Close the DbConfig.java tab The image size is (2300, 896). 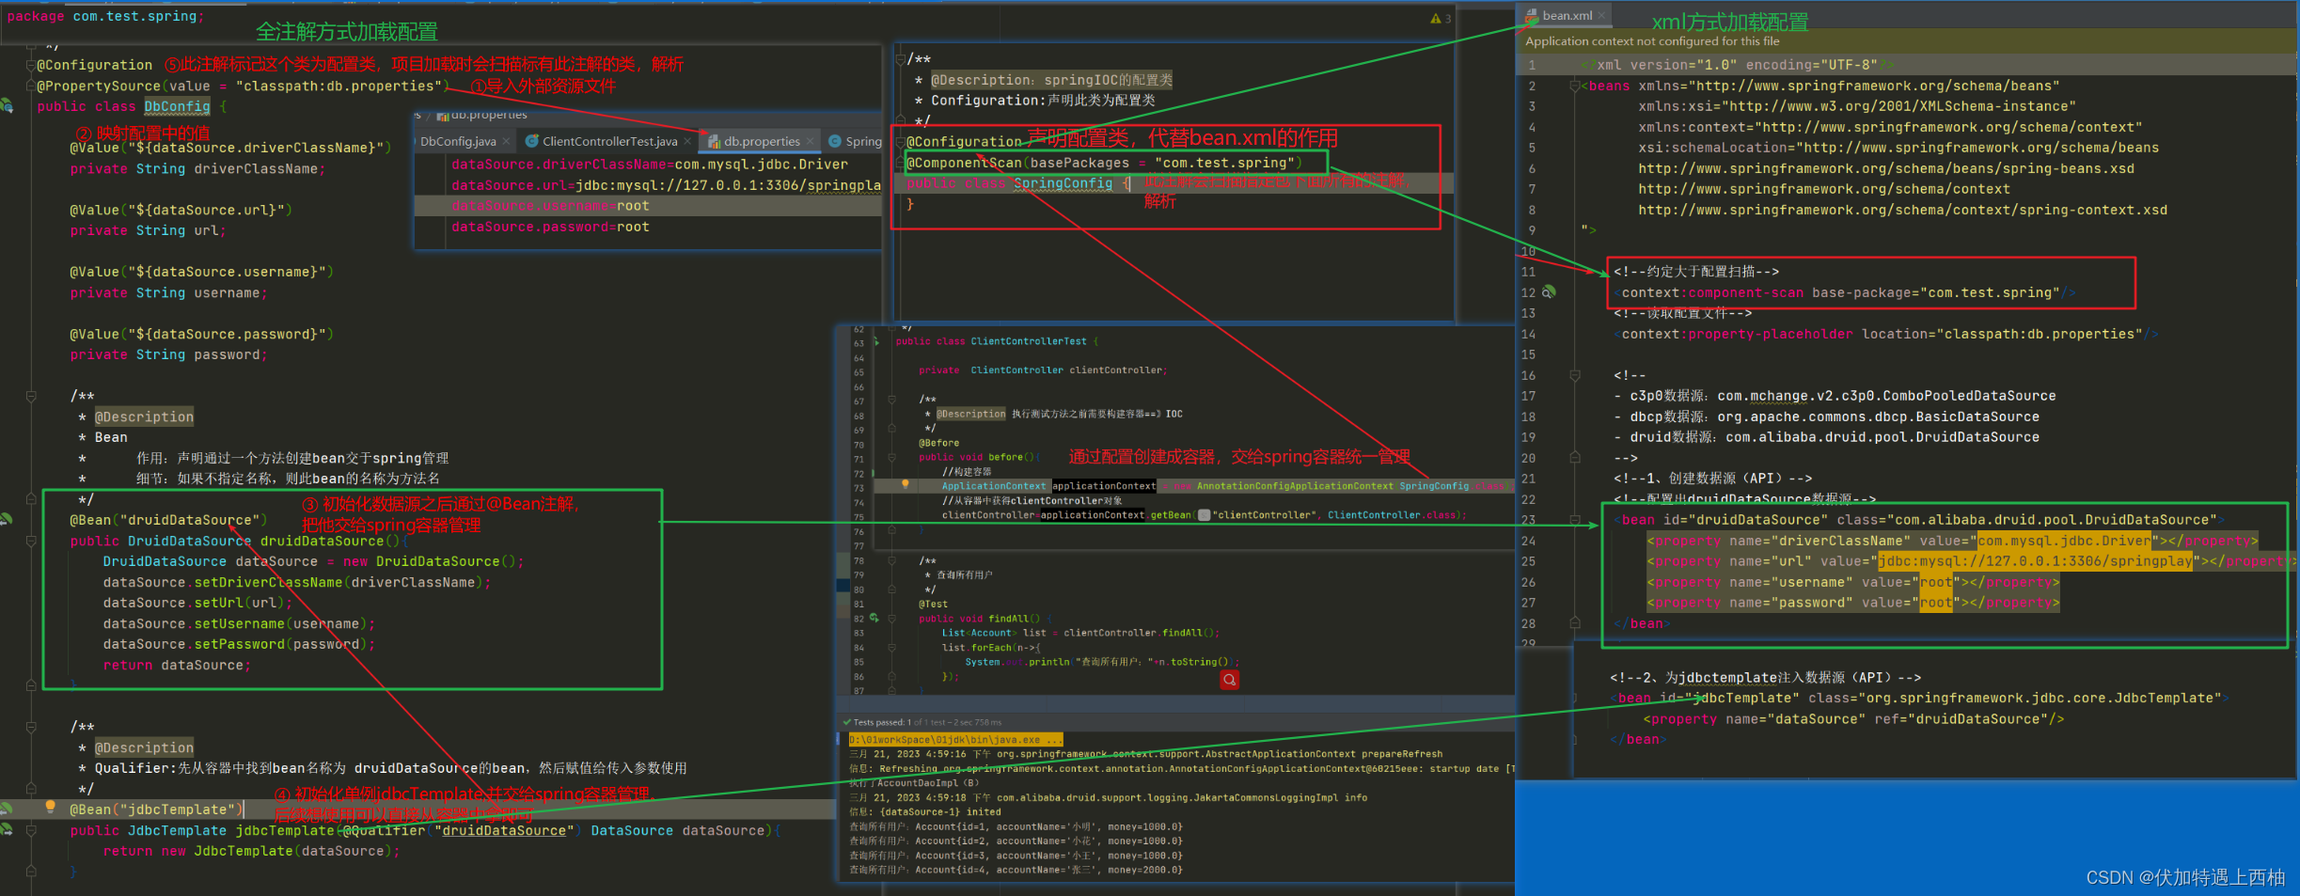tap(506, 141)
